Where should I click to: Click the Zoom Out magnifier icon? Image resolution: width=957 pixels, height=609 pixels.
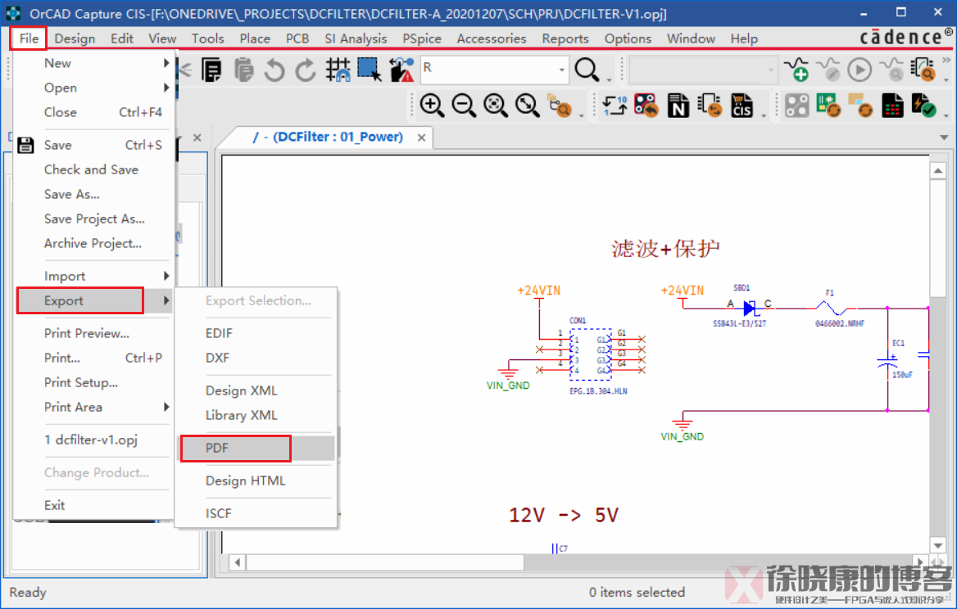click(464, 105)
